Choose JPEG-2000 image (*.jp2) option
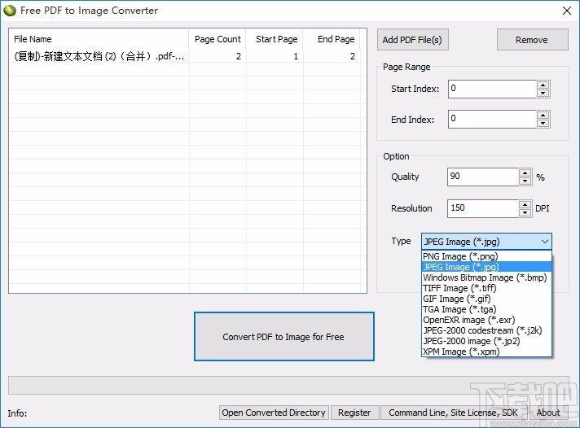 tap(486, 341)
